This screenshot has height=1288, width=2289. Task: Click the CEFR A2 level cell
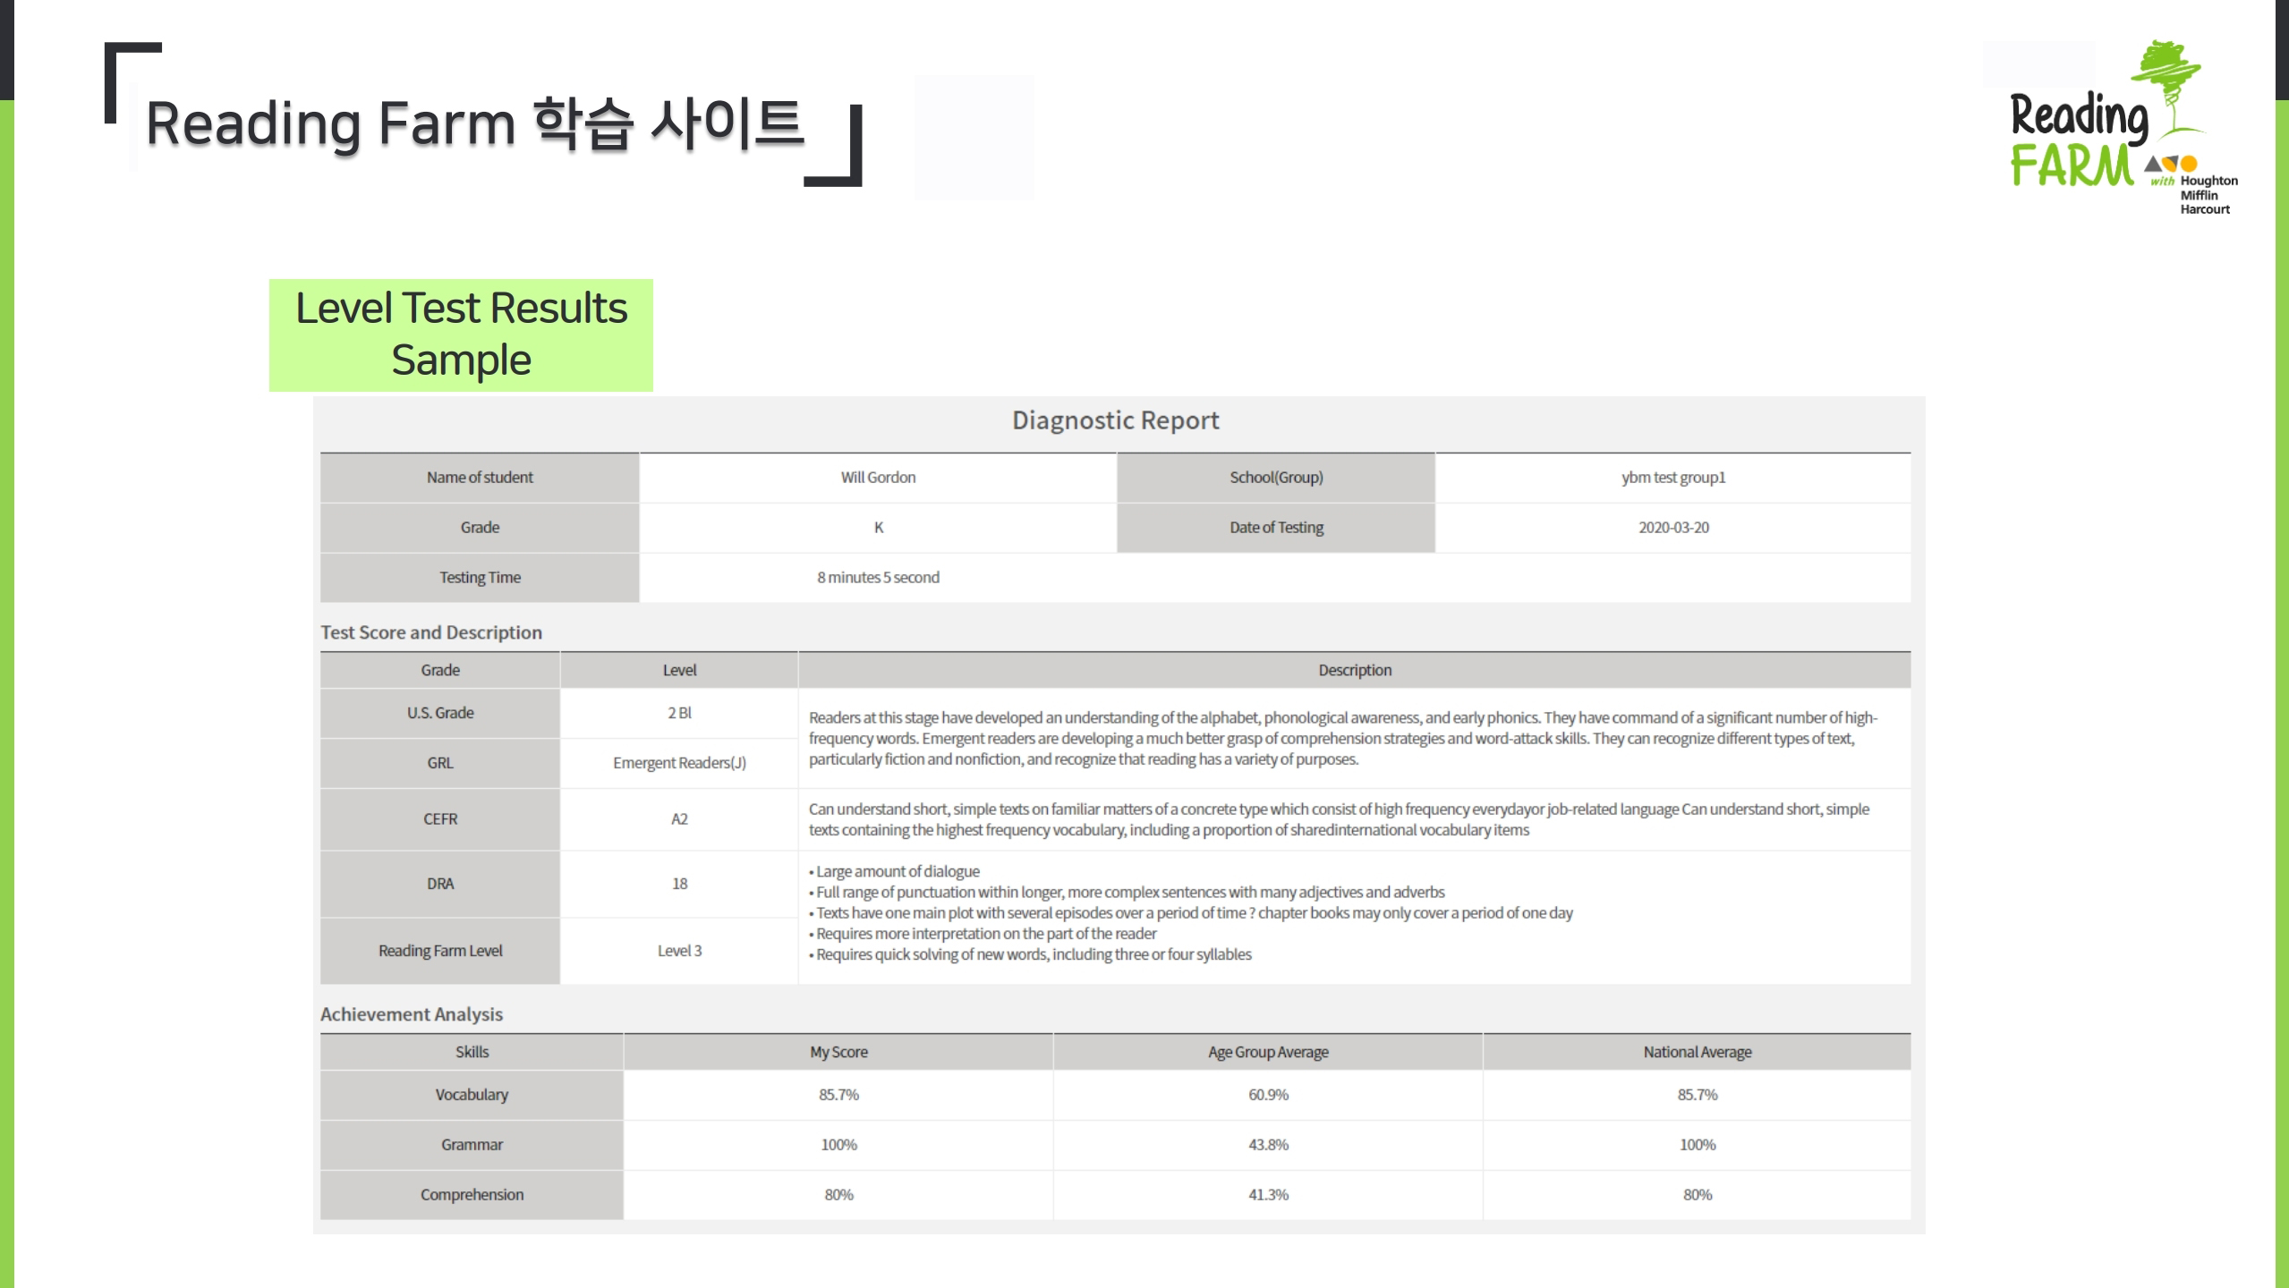[x=679, y=819]
